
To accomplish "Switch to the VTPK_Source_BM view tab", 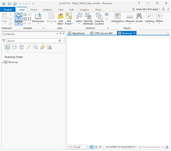I will pos(101,33).
